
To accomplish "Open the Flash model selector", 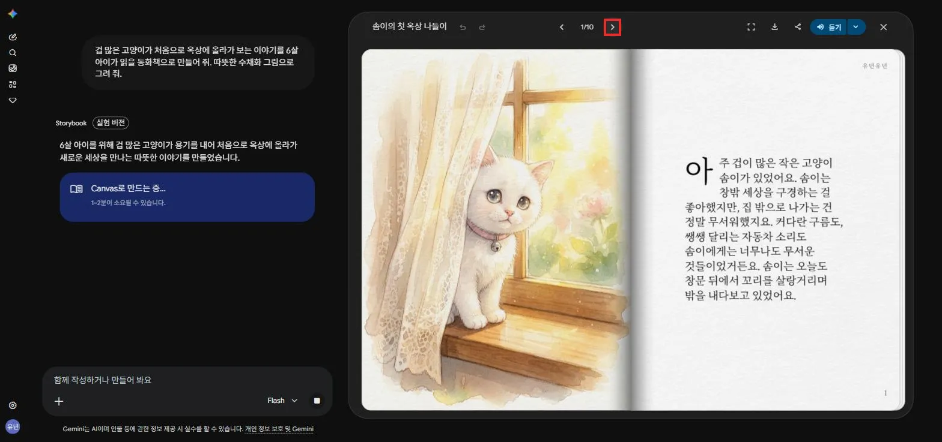I will pos(282,401).
